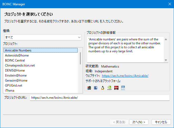Viewport: 174px width, 128px height.
Task: Click the description box scroll down arrow
Action: (166, 60)
